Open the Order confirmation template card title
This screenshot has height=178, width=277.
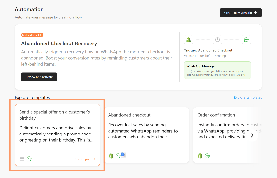(216, 115)
